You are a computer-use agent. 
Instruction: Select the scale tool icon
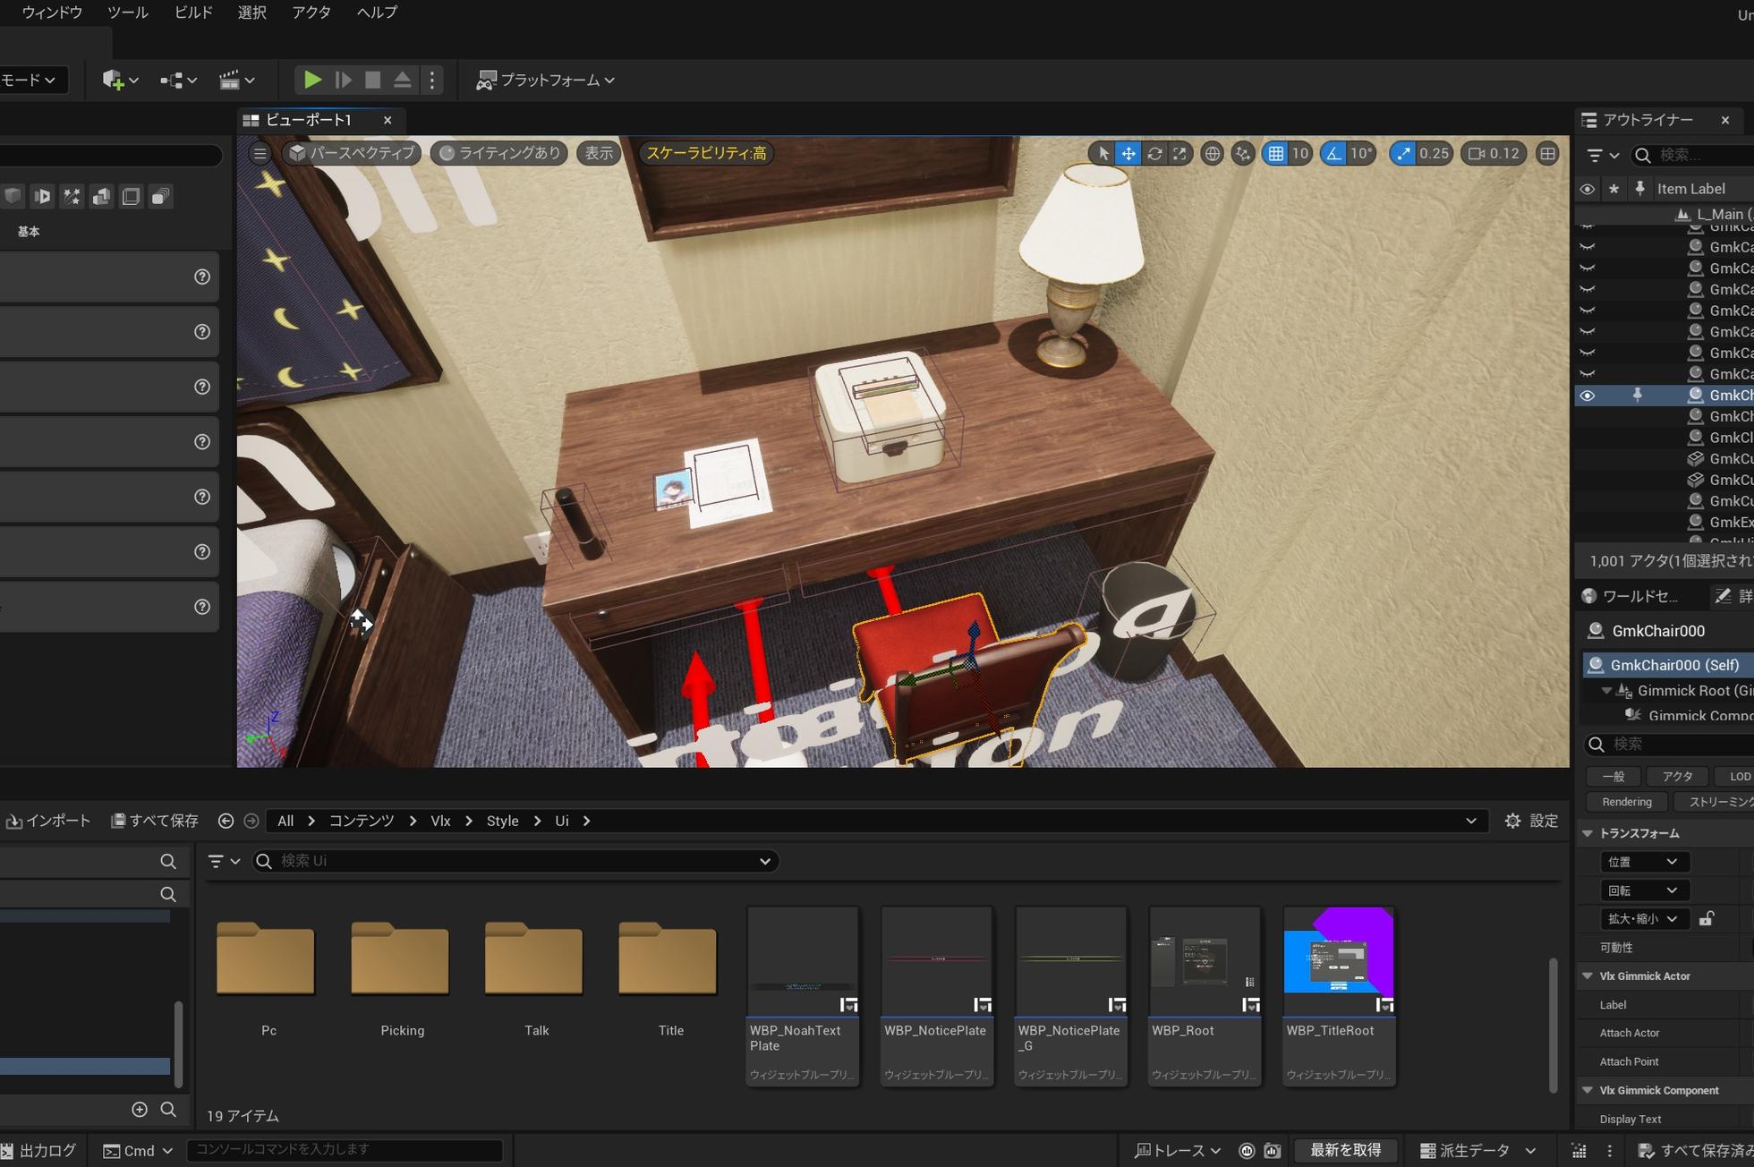pos(1180,154)
